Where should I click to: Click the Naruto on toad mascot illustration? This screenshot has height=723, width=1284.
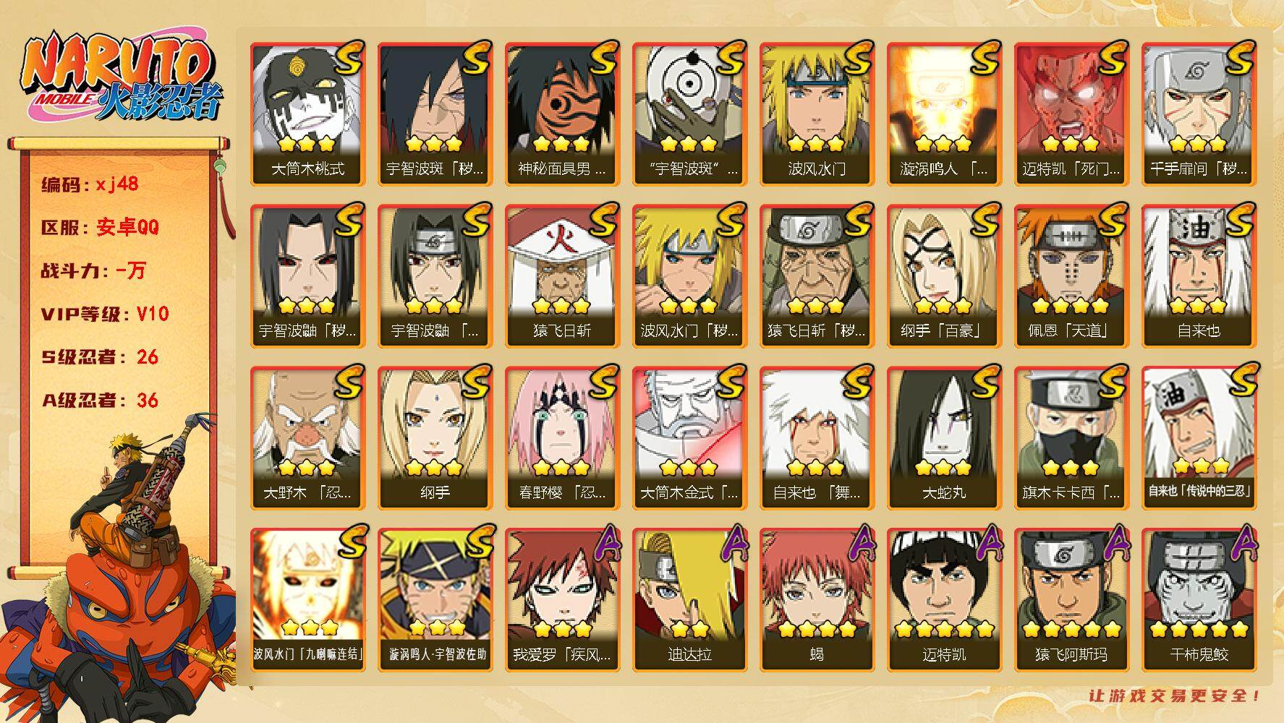(119, 571)
